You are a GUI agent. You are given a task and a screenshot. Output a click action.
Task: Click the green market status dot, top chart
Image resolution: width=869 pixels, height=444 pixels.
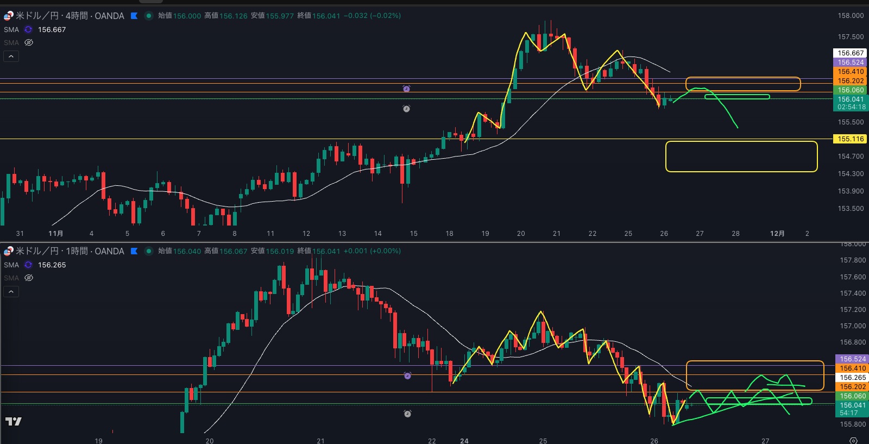point(148,16)
